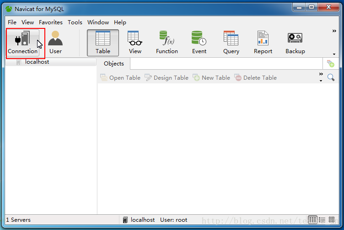
Task: Switch to the table list view icon
Action: (312, 219)
